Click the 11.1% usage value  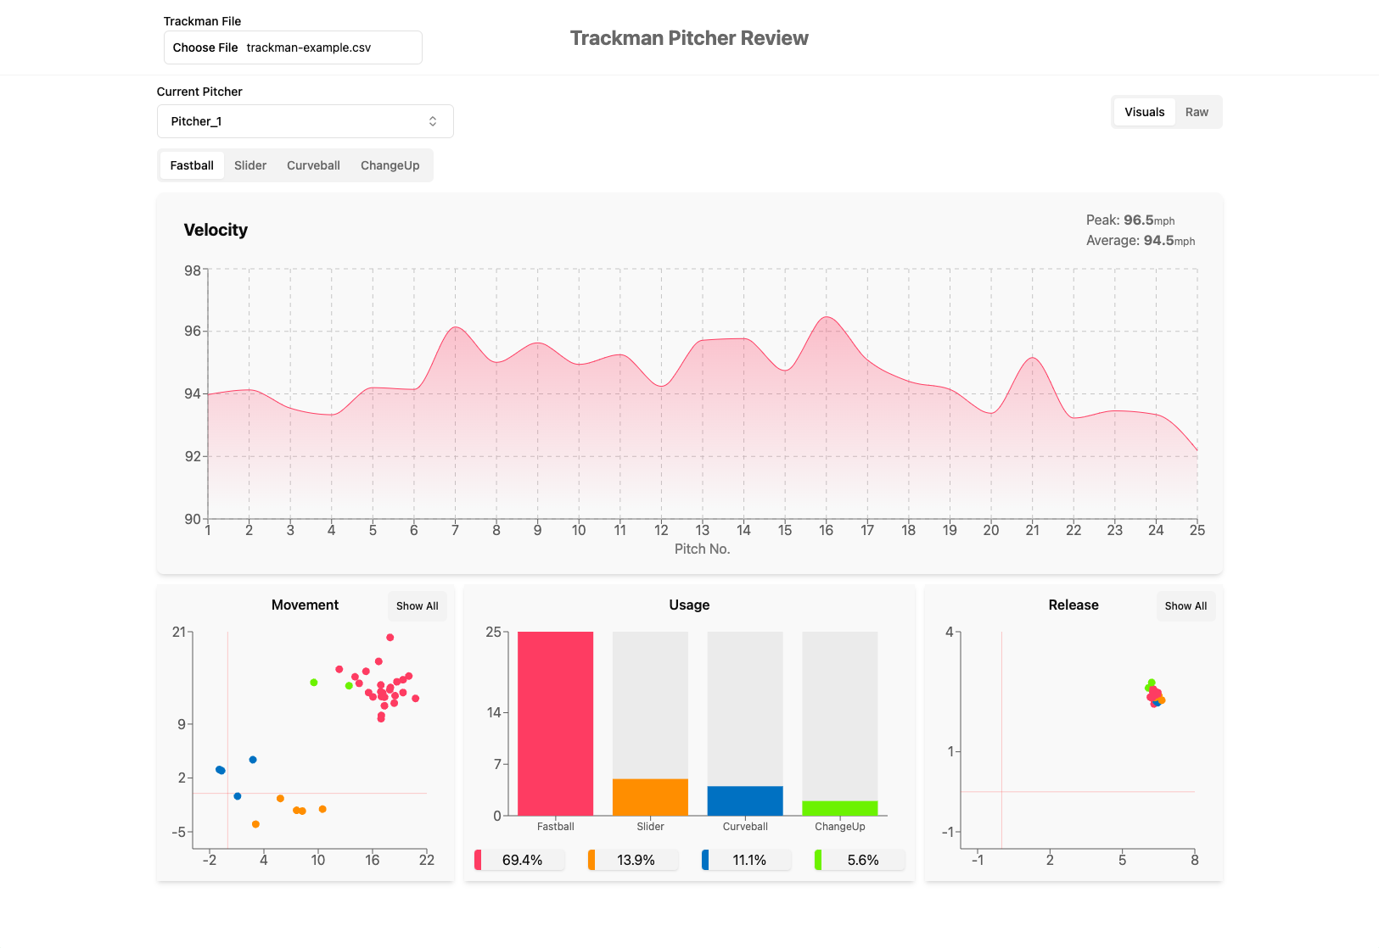[749, 860]
